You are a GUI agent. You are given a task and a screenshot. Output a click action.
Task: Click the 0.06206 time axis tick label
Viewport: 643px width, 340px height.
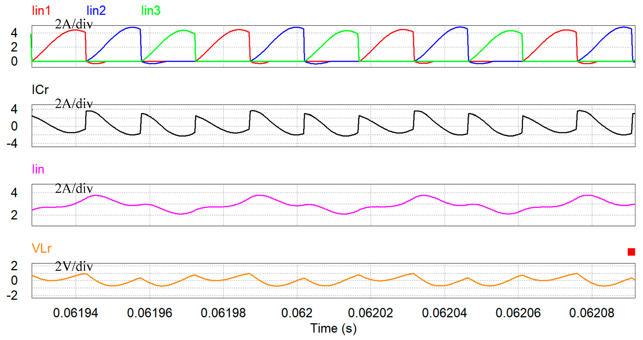click(518, 313)
